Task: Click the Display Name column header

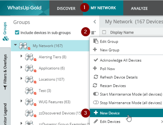Action: click(122, 32)
